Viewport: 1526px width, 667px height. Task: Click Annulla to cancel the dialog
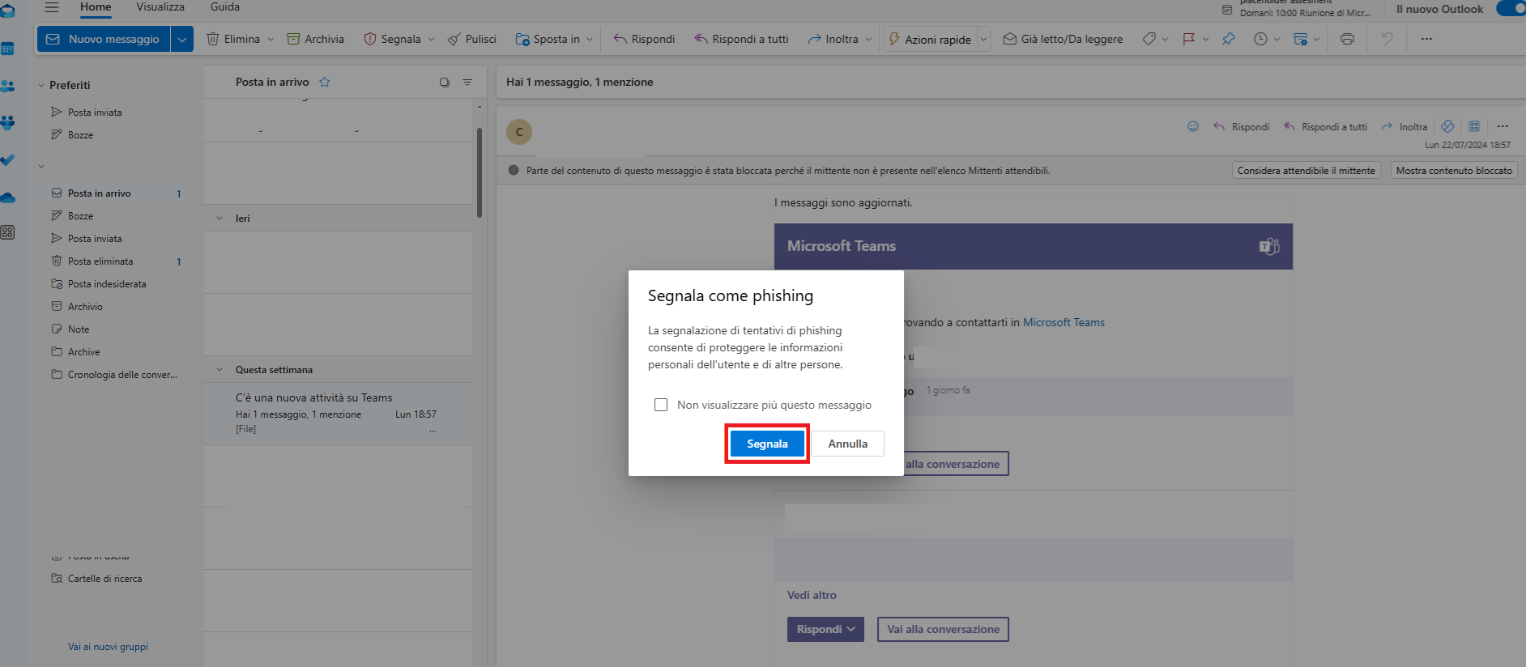coord(847,444)
